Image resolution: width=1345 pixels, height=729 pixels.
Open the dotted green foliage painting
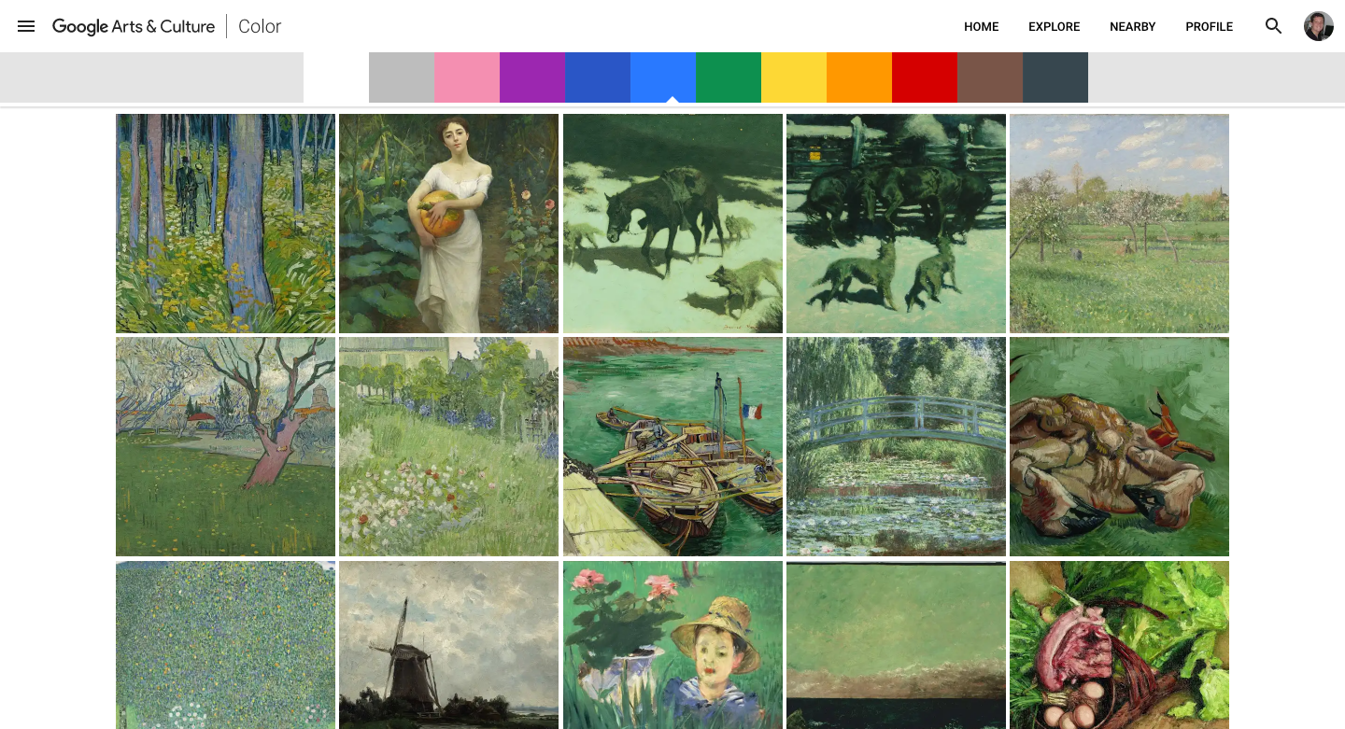(x=225, y=645)
